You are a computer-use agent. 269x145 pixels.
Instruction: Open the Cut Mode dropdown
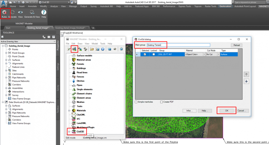pos(218,55)
